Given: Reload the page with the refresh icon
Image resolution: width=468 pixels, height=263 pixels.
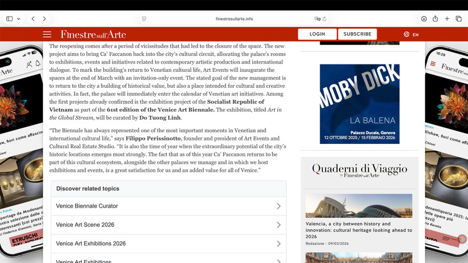Looking at the screenshot, I should click(x=324, y=19).
